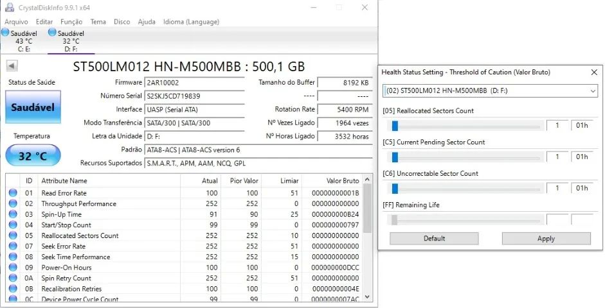Open the Ajuda menu
605x308 pixels.
point(147,22)
